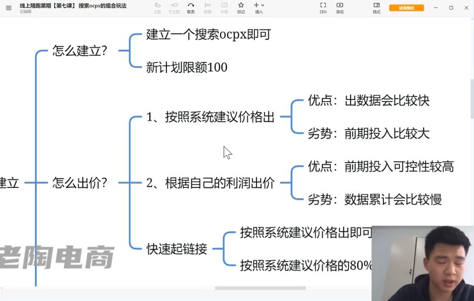
Task: Select the 新计划限额100 node
Action: [x=187, y=67]
